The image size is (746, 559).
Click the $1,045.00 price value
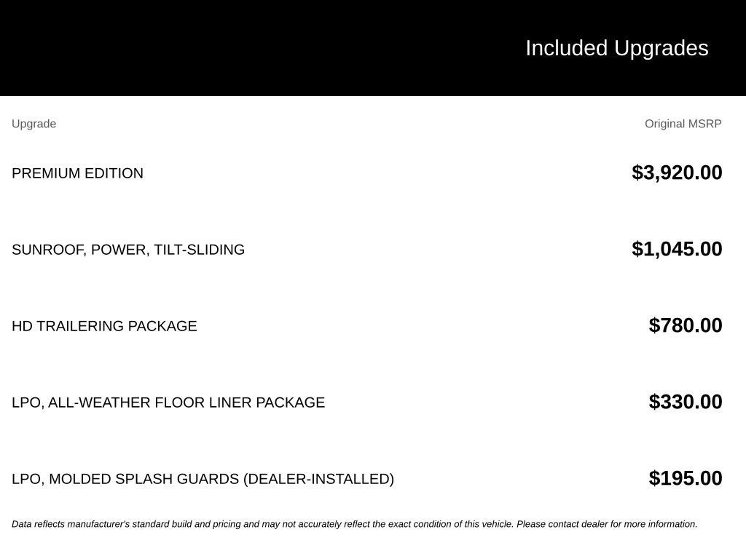(677, 249)
